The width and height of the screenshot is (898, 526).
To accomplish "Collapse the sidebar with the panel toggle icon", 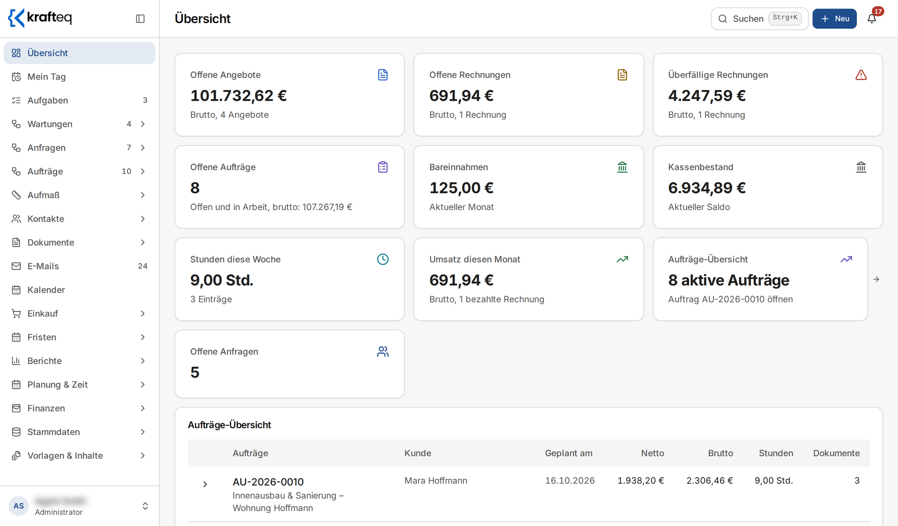I will coord(140,19).
